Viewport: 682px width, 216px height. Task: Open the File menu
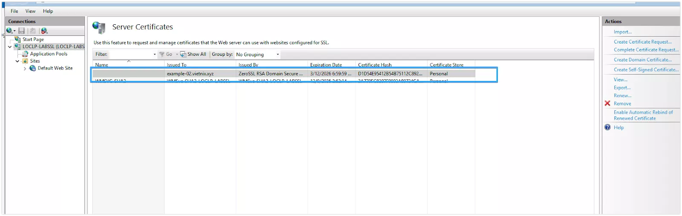14,11
